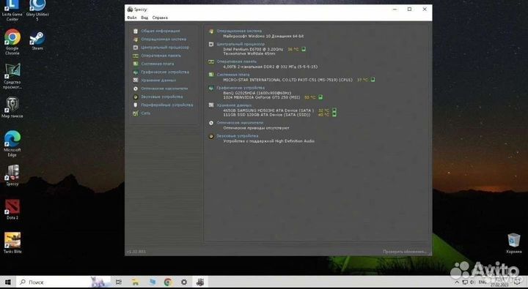Click the hard drive icon in summary panel
Viewport: 528px width, 289px height.
tap(211, 105)
